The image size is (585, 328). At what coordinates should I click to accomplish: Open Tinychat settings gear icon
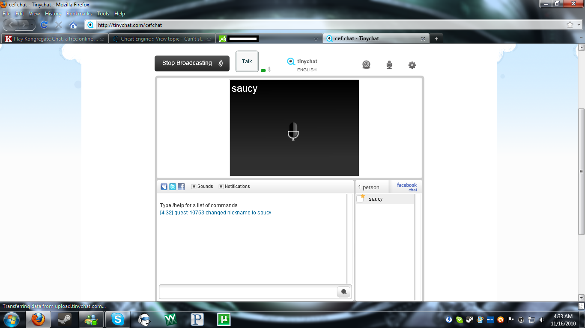[412, 65]
